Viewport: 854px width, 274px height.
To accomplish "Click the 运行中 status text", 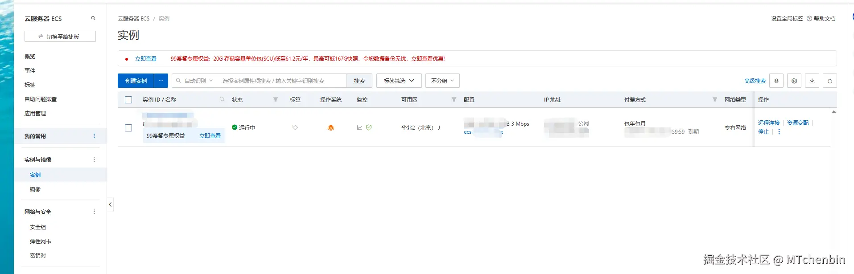I will pyautogui.click(x=247, y=127).
